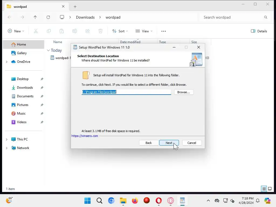Expand the Network tree node
This screenshot has width=276, height=207.
point(7,148)
